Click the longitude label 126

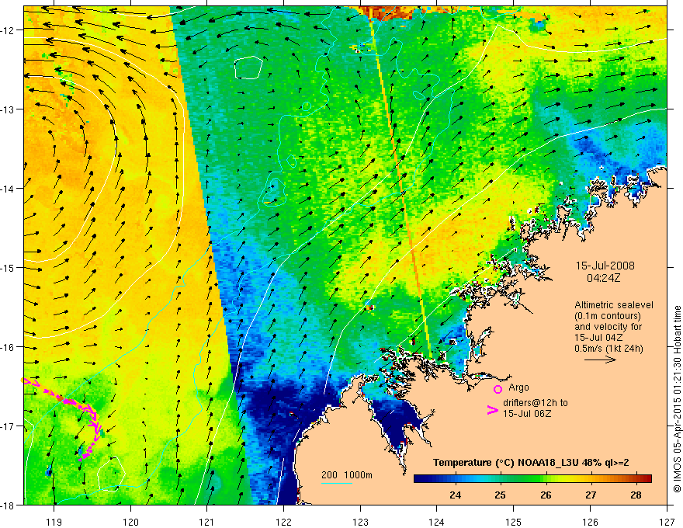point(590,522)
